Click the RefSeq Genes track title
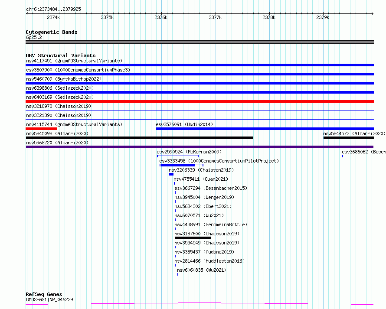 tap(44, 294)
